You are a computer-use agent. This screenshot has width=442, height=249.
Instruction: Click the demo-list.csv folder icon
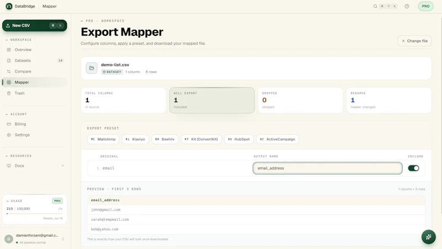91,68
